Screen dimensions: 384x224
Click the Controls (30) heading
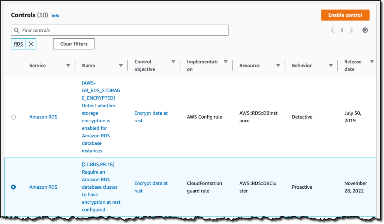[29, 15]
